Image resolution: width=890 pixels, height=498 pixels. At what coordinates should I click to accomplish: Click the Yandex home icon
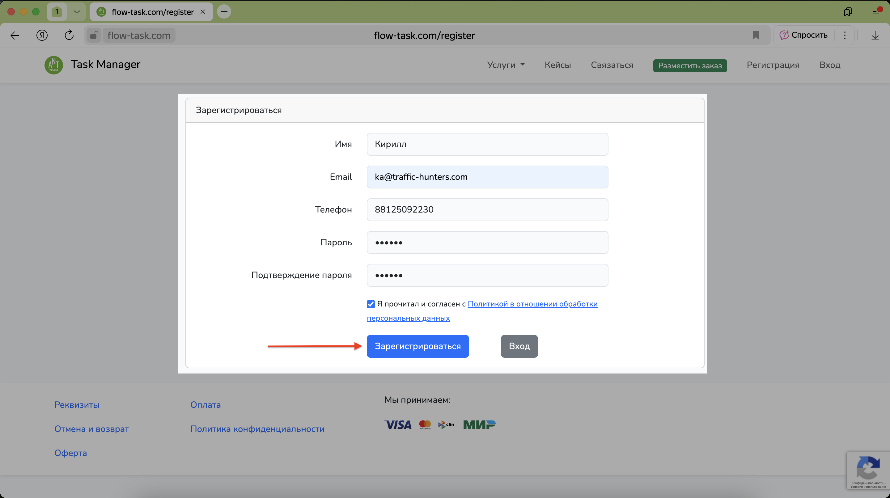42,35
